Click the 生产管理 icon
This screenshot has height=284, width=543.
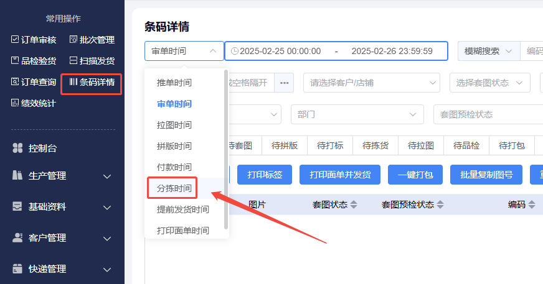tap(17, 175)
